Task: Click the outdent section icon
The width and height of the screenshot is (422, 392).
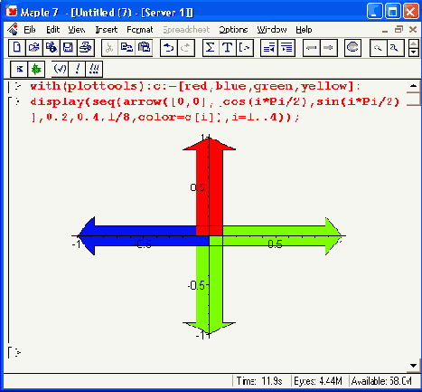Action: 269,48
